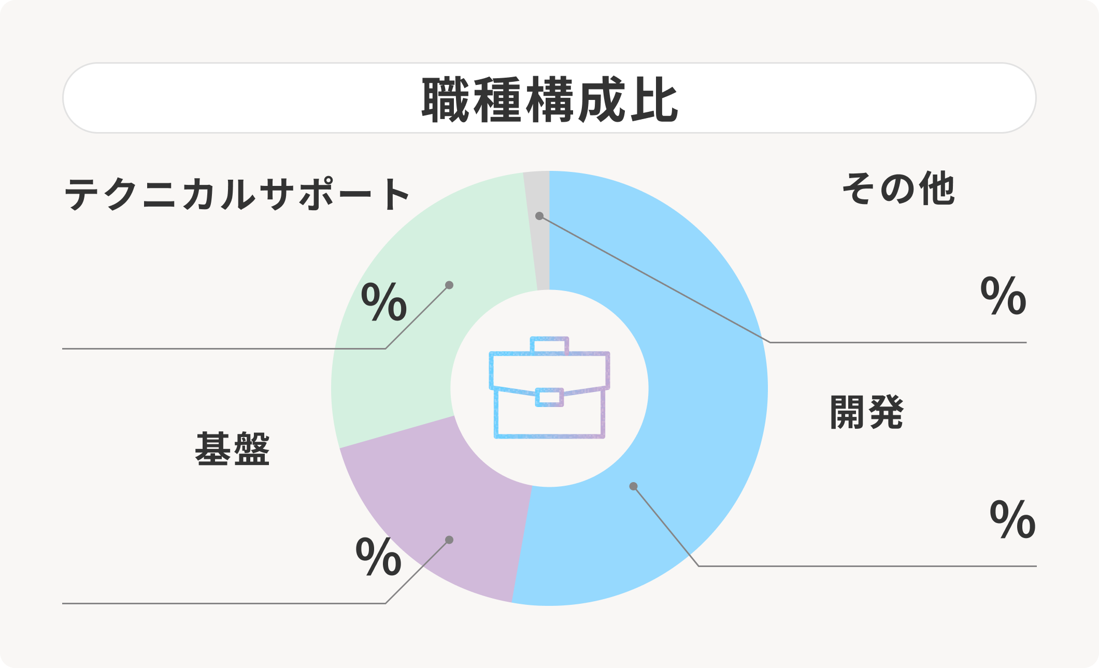Click the その他 label text

tap(898, 188)
